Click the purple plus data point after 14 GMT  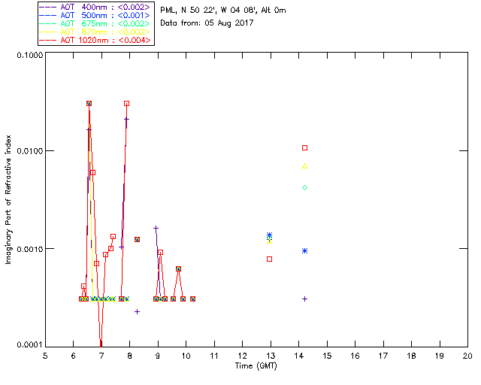304,299
